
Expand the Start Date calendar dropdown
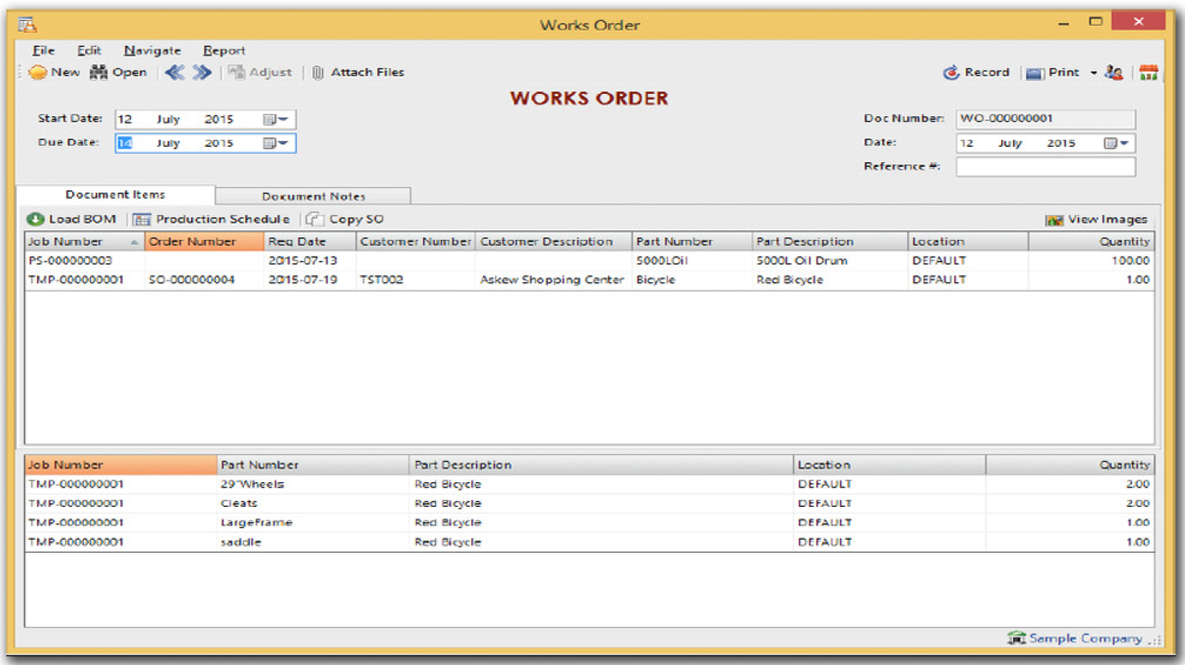(x=275, y=120)
